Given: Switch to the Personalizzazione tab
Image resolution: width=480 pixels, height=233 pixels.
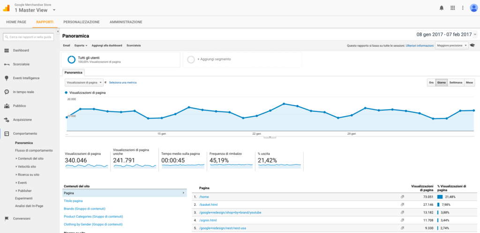Looking at the screenshot, I should [x=82, y=22].
